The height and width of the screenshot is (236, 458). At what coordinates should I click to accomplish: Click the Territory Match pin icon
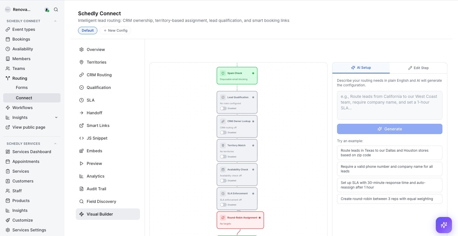(x=223, y=145)
